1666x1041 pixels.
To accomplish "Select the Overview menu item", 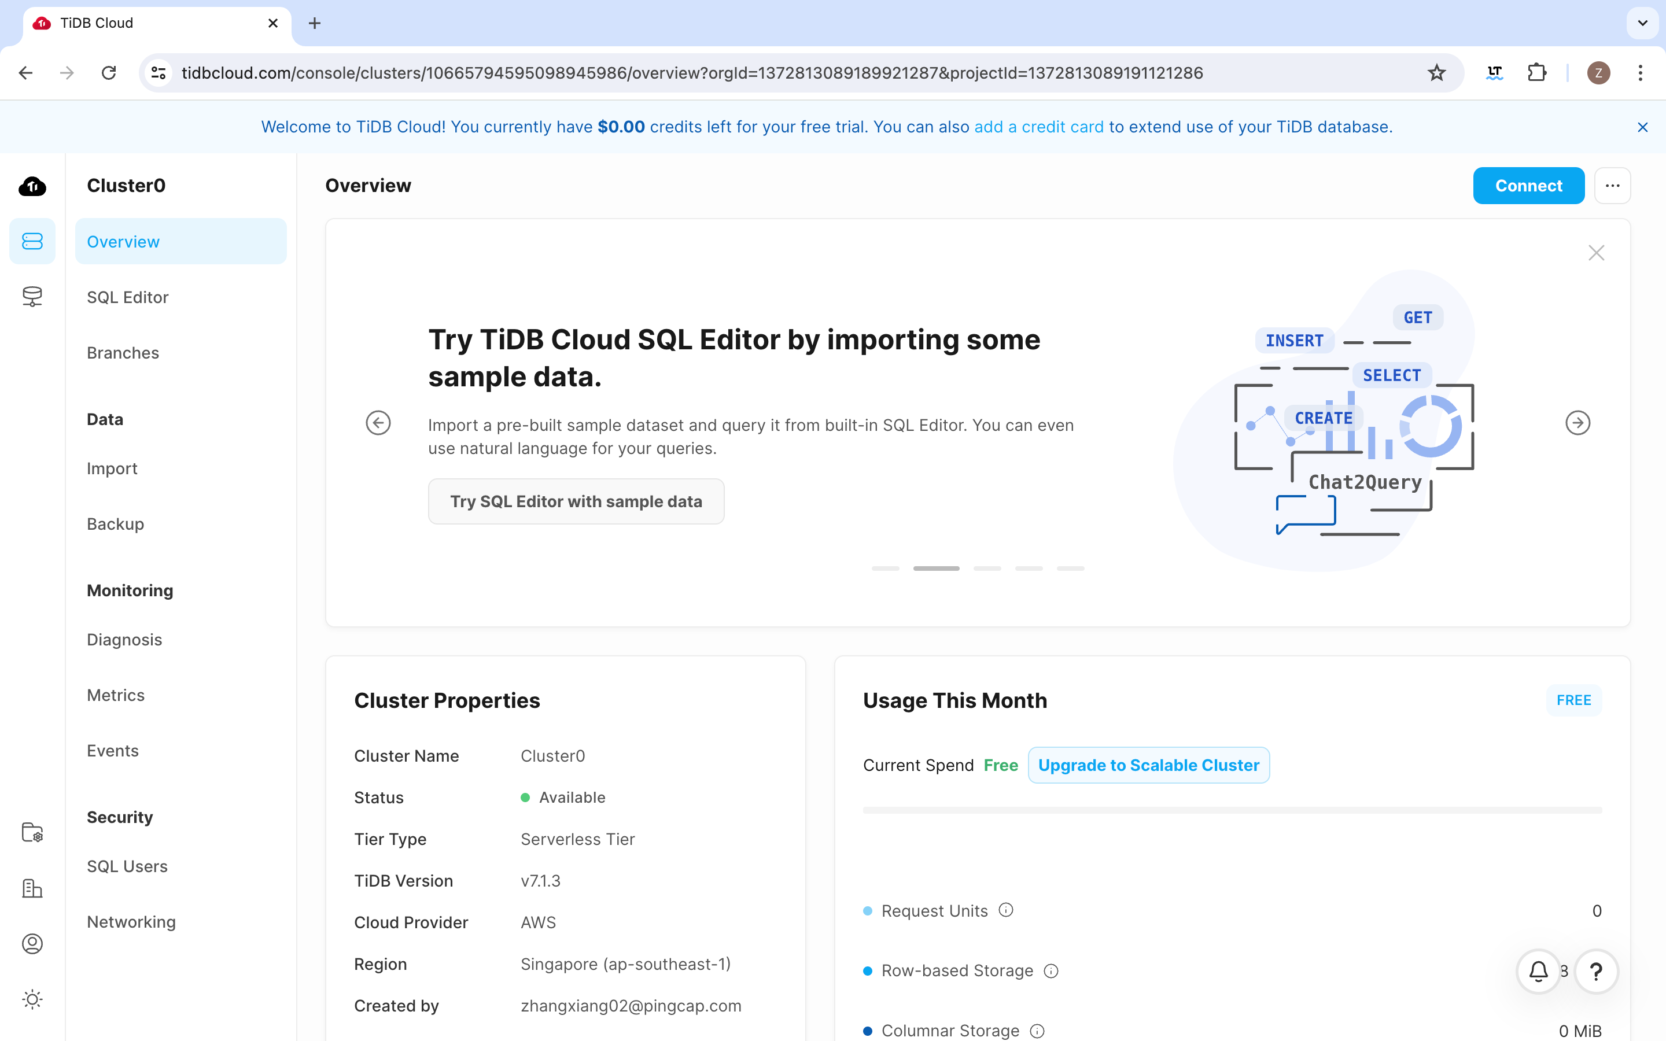I will click(x=181, y=242).
